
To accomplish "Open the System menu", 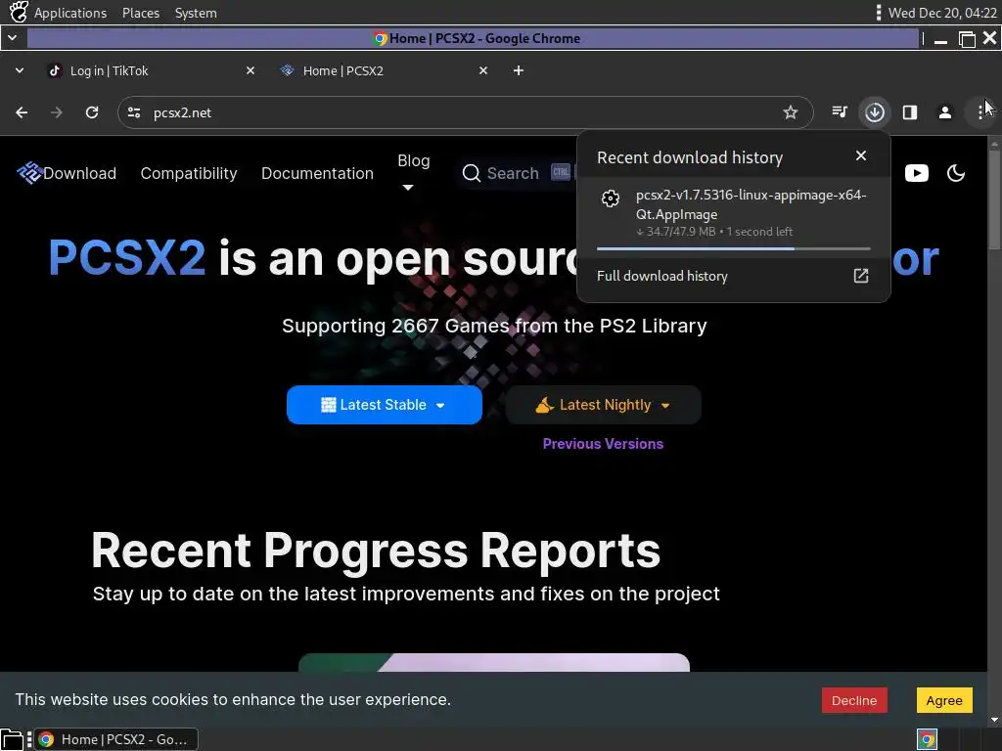I will 196,13.
